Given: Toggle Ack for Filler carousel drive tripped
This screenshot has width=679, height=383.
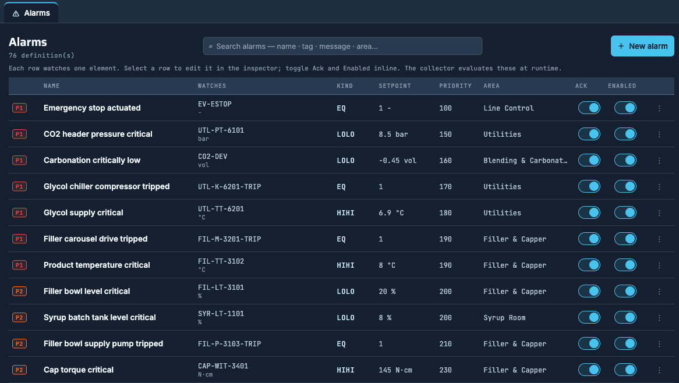Looking at the screenshot, I should coord(589,239).
